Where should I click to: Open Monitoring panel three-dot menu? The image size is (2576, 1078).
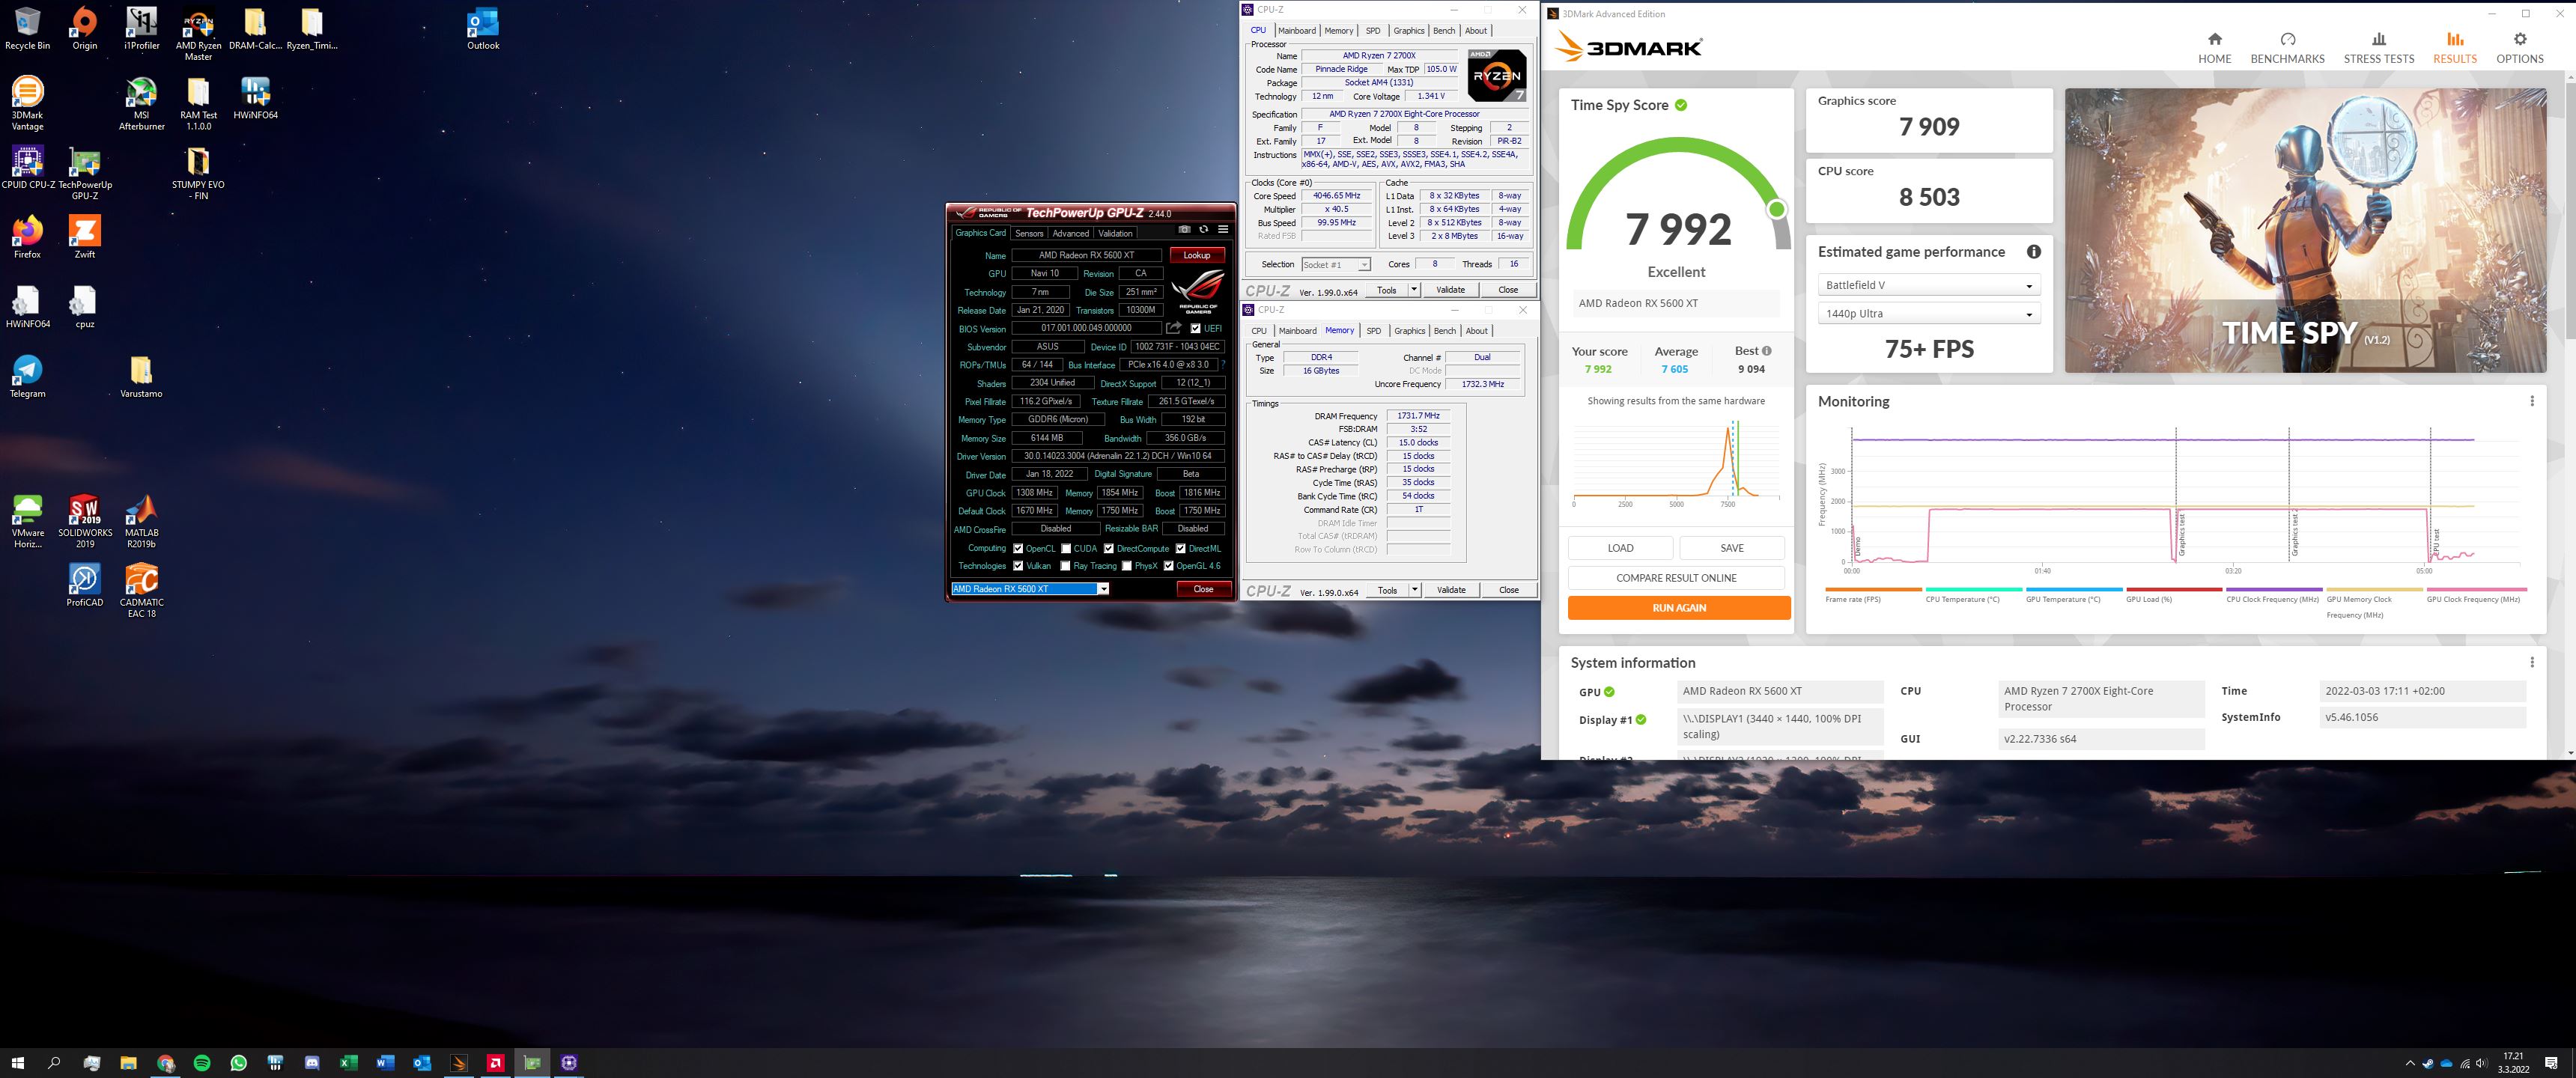tap(2531, 401)
